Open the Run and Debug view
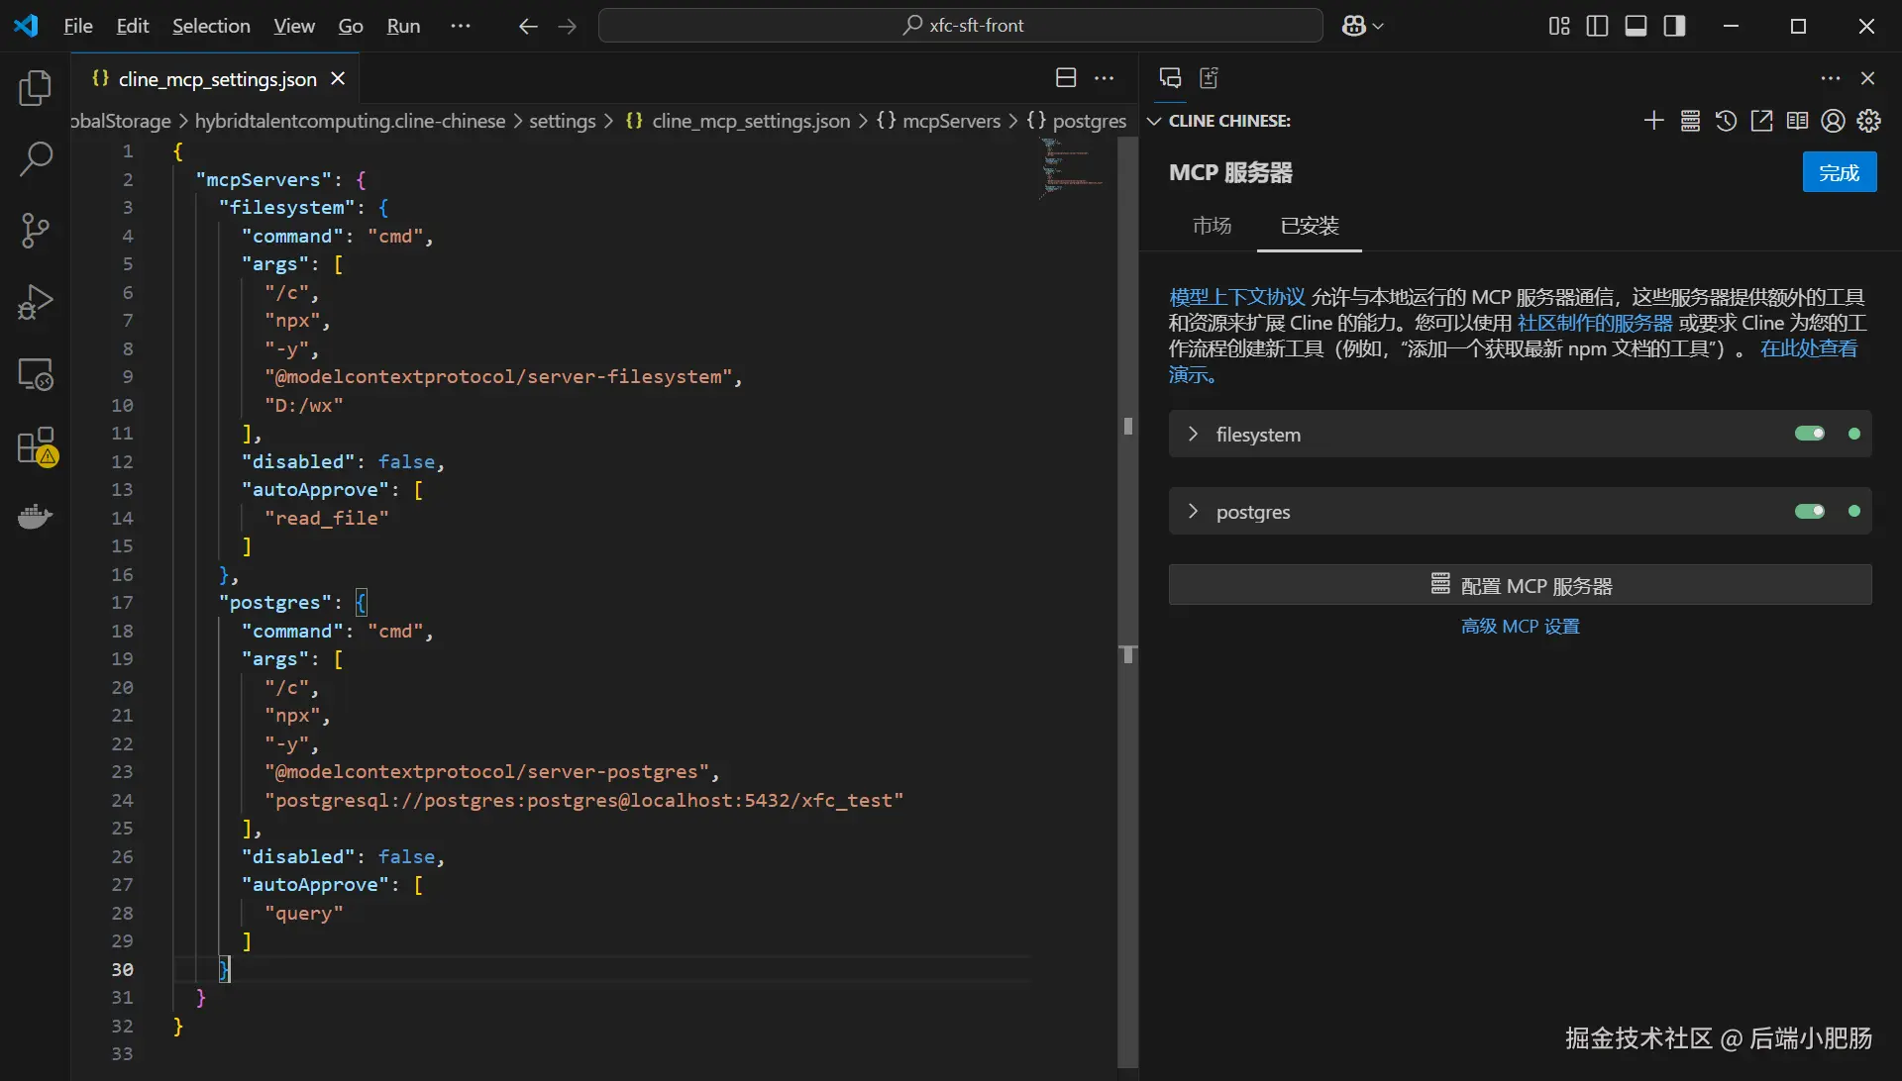The height and width of the screenshot is (1081, 1902). [36, 302]
